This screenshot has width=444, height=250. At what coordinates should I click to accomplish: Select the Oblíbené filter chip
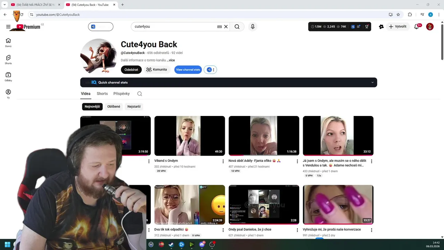[114, 107]
